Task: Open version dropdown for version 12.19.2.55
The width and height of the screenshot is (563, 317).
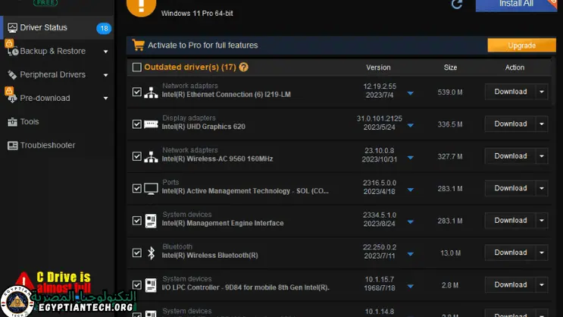Action: [411, 93]
